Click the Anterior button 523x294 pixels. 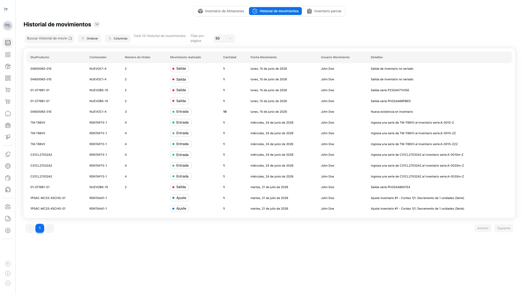tap(483, 228)
